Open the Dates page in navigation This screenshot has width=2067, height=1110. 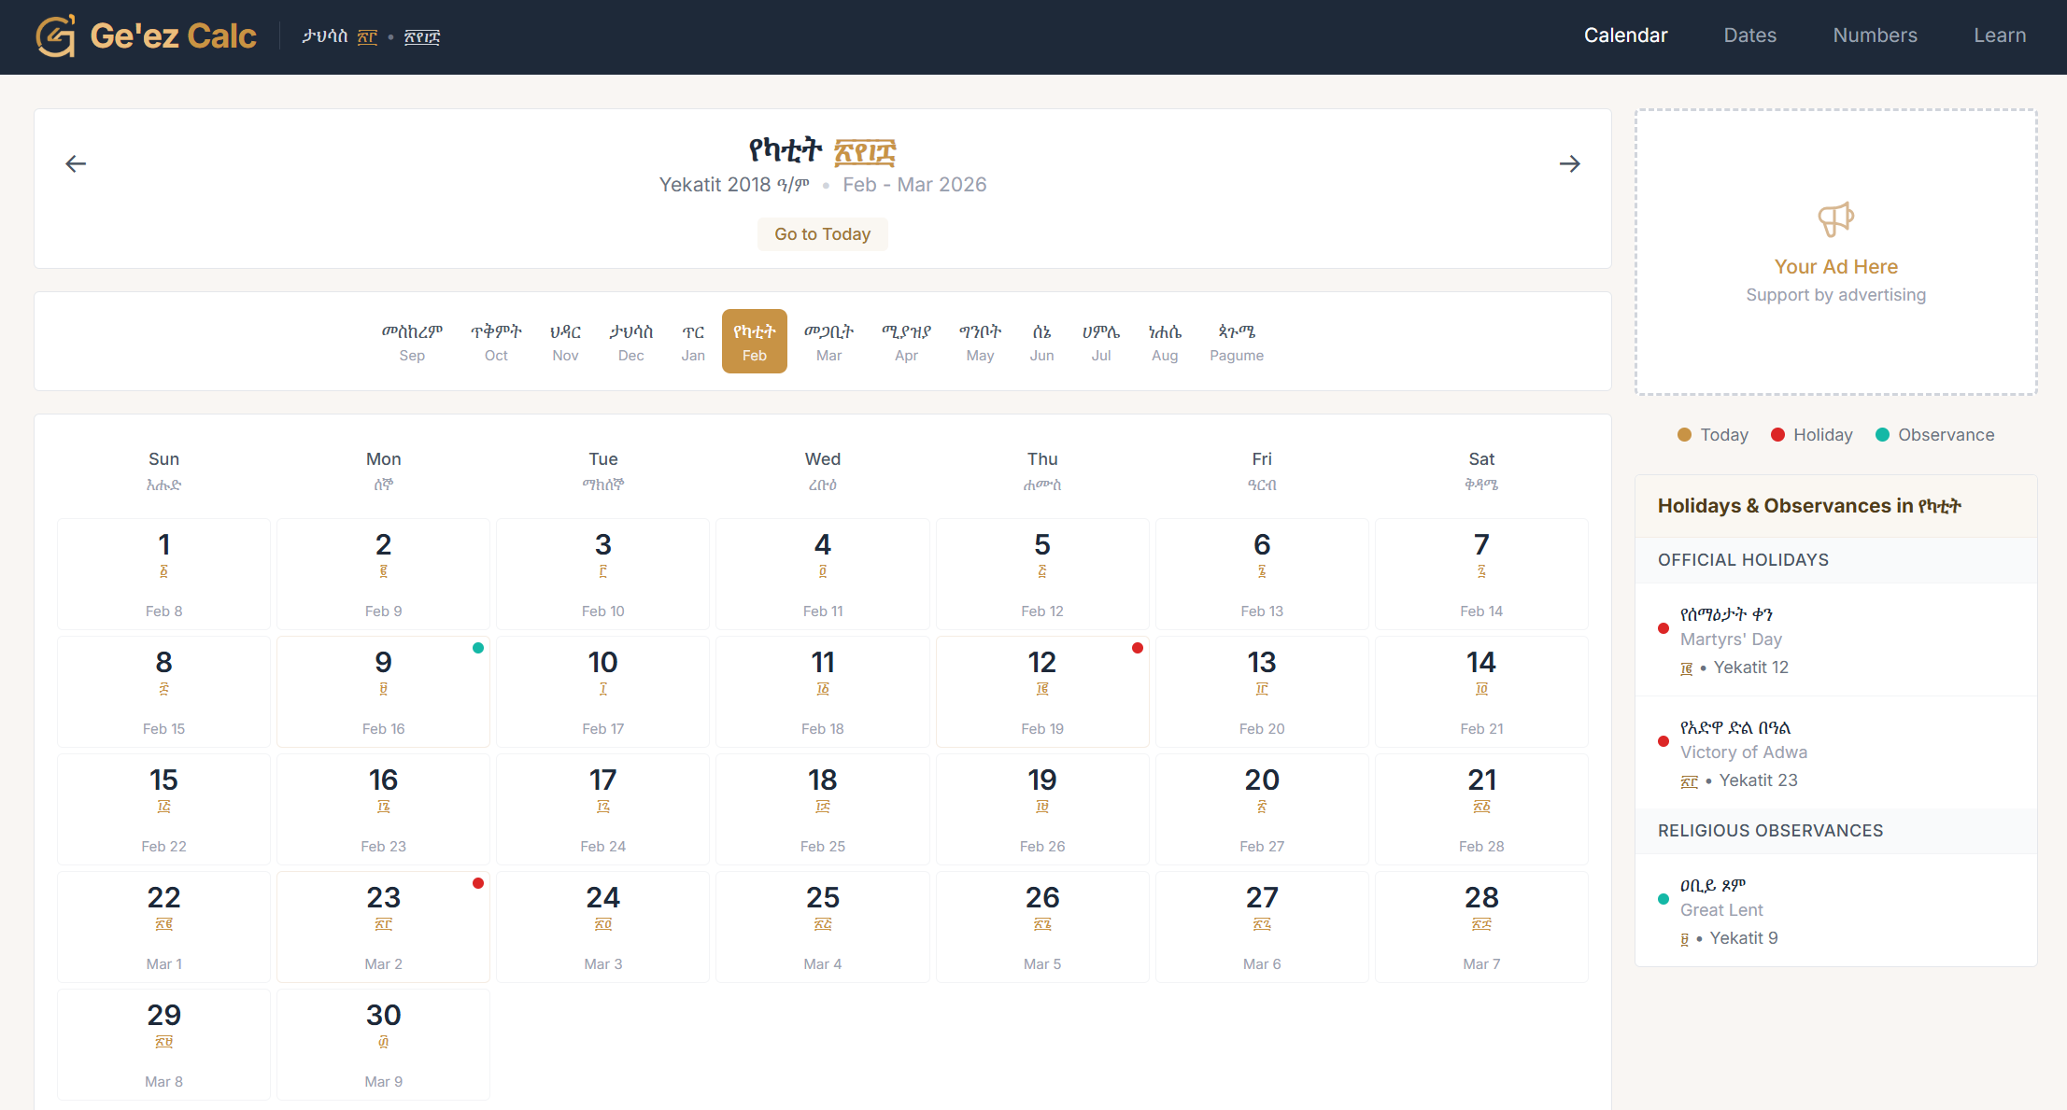coord(1749,35)
